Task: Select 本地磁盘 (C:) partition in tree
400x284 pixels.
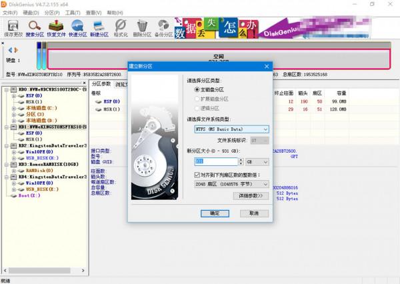Action: [x=41, y=108]
